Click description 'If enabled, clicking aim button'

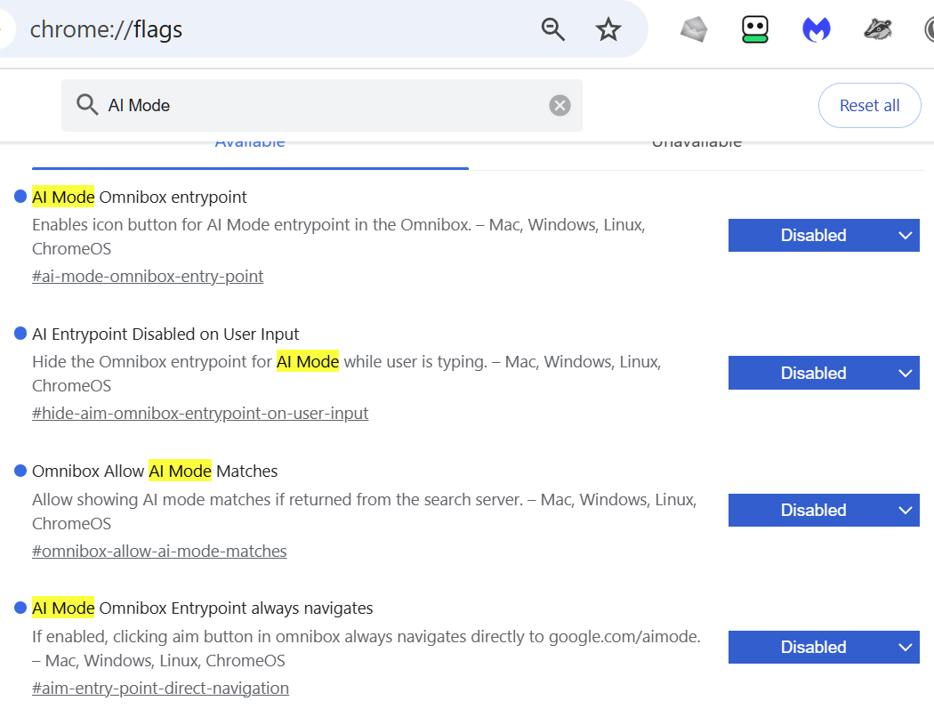366,649
